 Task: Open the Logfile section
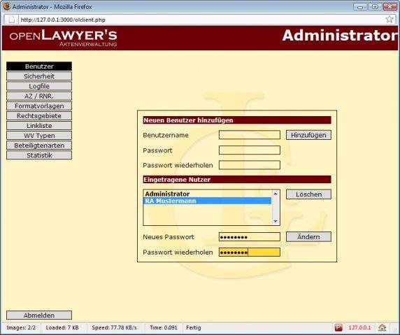pyautogui.click(x=39, y=86)
